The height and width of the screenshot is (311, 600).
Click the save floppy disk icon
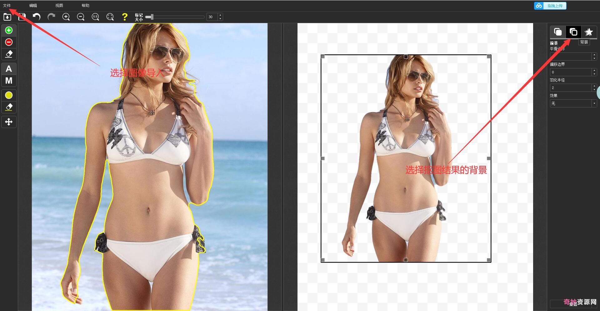point(22,17)
